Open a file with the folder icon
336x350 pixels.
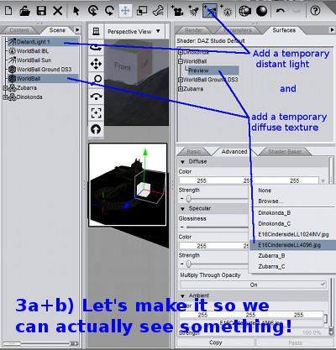coord(25,11)
